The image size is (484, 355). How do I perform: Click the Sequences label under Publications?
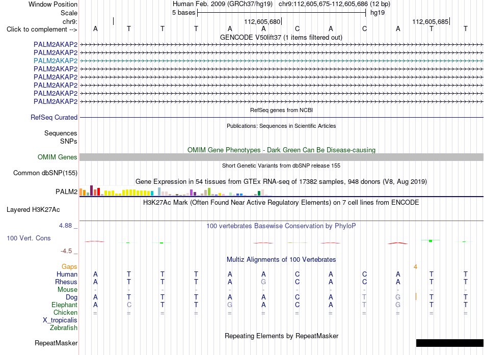61,133
